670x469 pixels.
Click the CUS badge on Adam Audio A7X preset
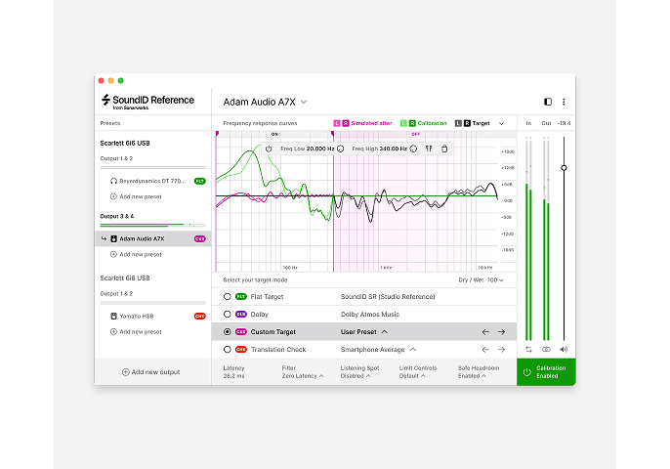coord(200,238)
